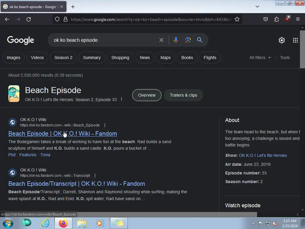The height and width of the screenshot is (229, 305).
Task: Open the muted volume tray icon
Action: [275, 224]
